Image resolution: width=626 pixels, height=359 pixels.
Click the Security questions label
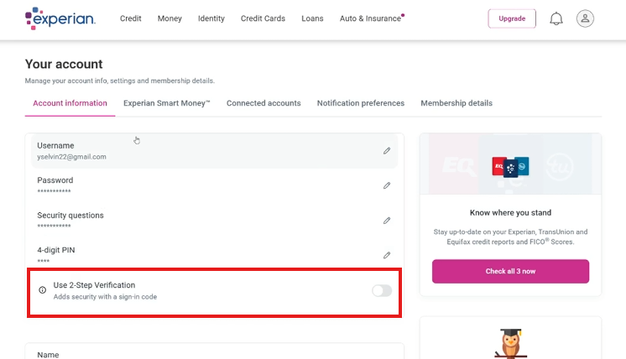pos(70,216)
